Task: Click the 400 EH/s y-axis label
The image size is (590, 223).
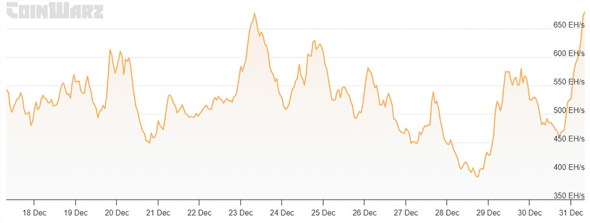Action: 569,167
